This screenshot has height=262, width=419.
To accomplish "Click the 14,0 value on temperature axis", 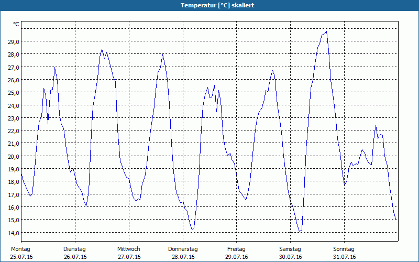I will pyautogui.click(x=14, y=233).
